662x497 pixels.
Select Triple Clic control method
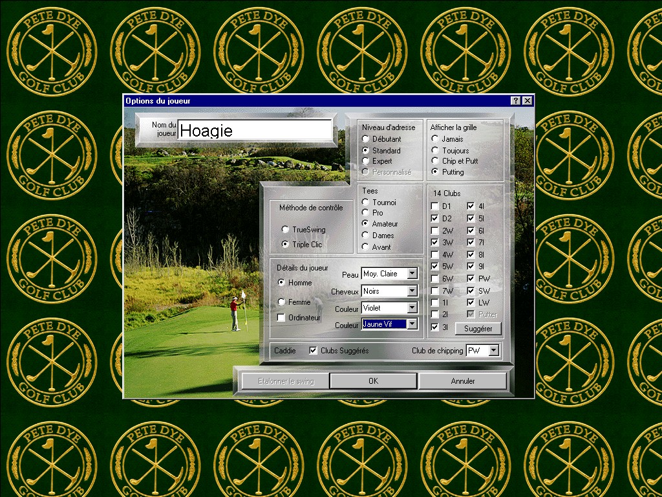click(285, 244)
